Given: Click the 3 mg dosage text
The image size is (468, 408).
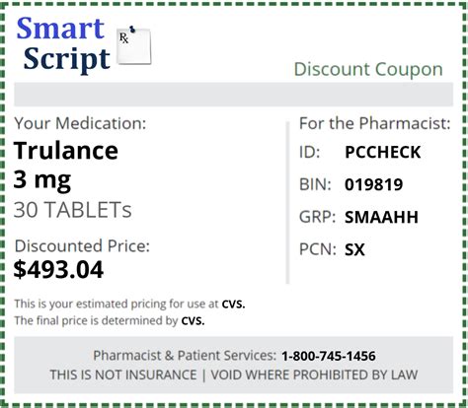Looking at the screenshot, I should (x=42, y=180).
